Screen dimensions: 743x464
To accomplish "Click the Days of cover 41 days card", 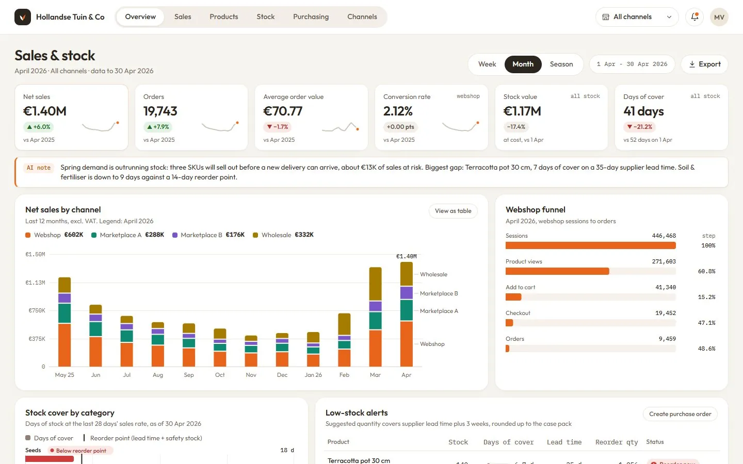I will (671, 118).
